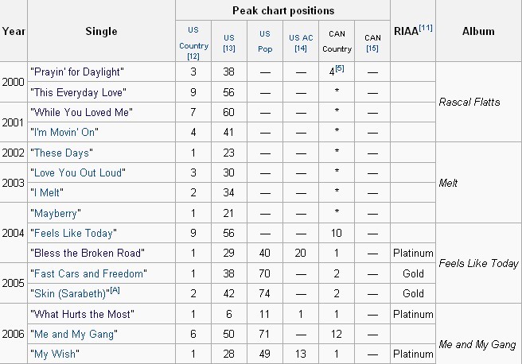Open reference 15 under CAN column
Screen dimensions: 522x364
[x=372, y=48]
